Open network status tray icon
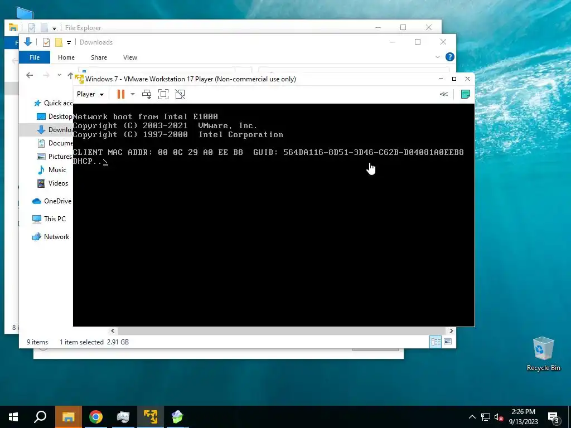The width and height of the screenshot is (571, 428). 486,417
